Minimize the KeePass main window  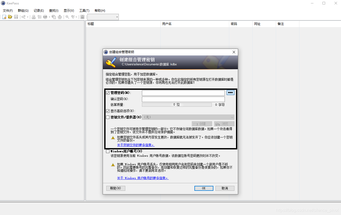(312, 3)
